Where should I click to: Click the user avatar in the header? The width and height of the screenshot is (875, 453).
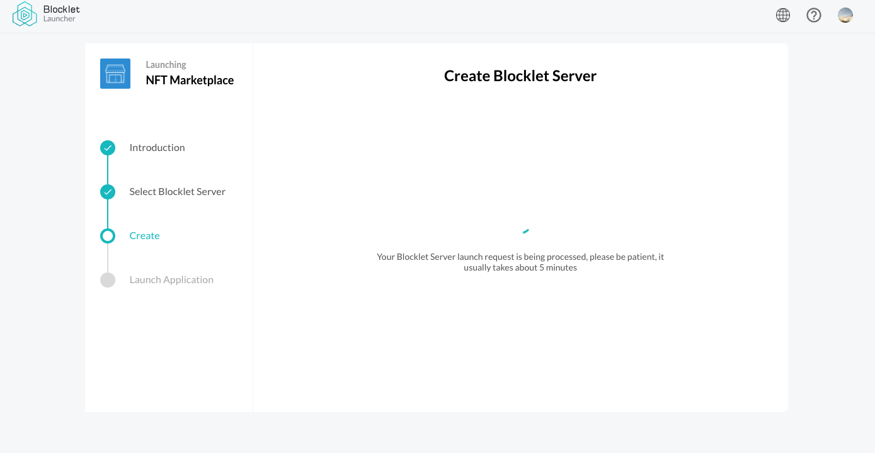pyautogui.click(x=845, y=14)
